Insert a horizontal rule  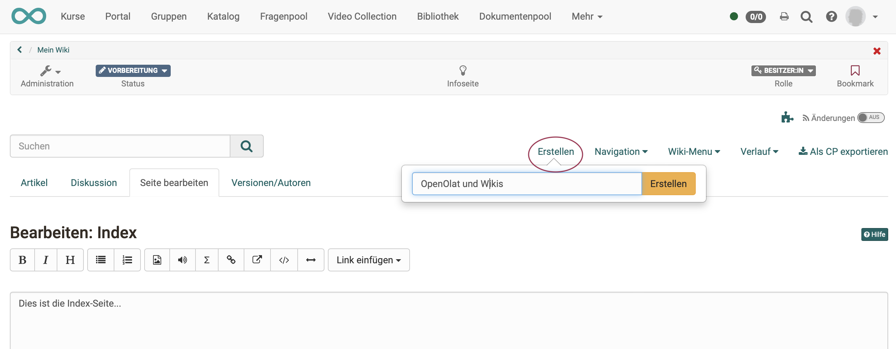[311, 260]
